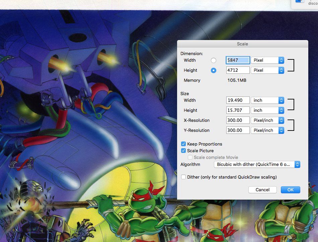Image resolution: width=318 pixels, height=242 pixels.
Task: Open the Size Height inch unit dropdown
Action: [x=267, y=110]
